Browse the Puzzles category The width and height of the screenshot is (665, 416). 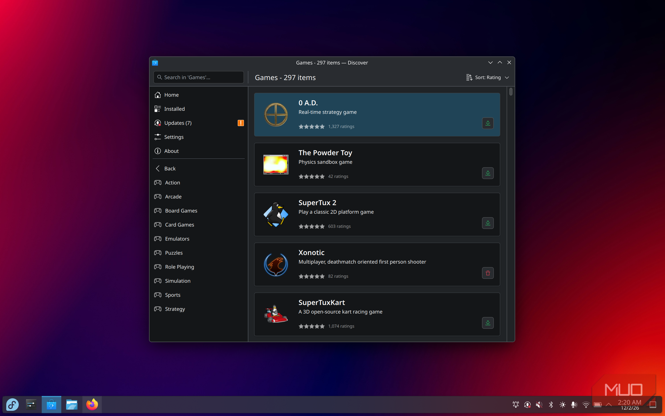(x=199, y=252)
